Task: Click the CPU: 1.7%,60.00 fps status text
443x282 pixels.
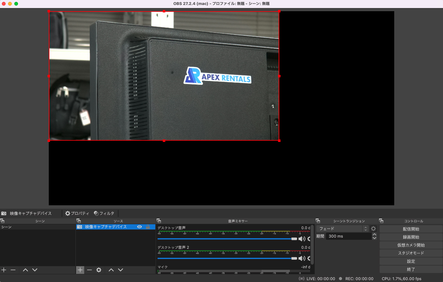Action: (402, 279)
